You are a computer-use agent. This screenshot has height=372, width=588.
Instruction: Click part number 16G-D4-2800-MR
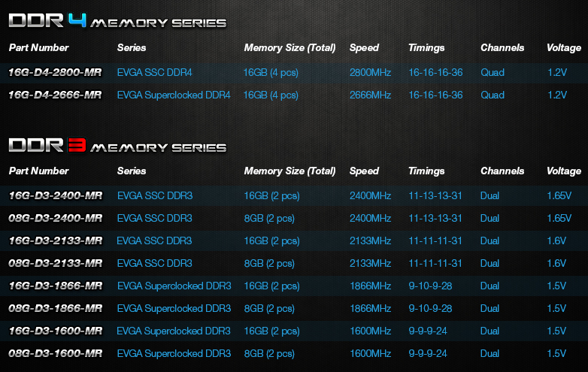pyautogui.click(x=55, y=73)
